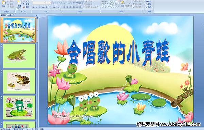Select the oval shape in the shapes gallery

tap(116, 2)
